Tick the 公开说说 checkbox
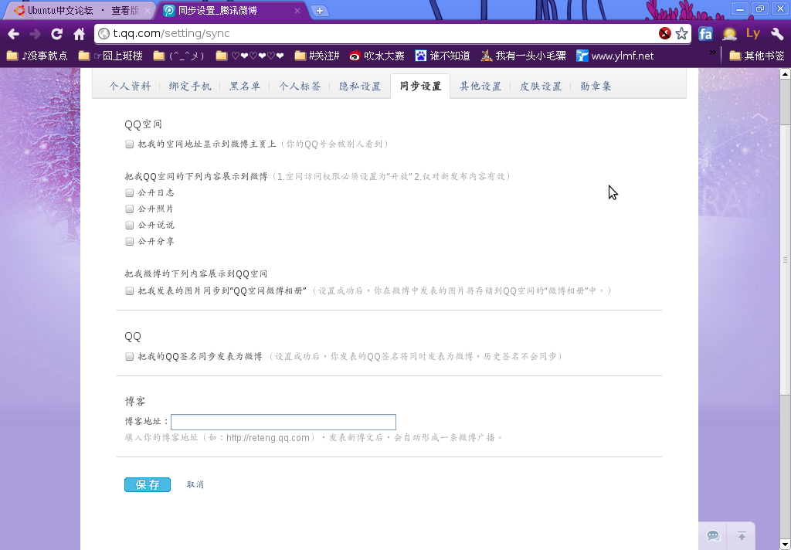The image size is (791, 550). coord(129,225)
